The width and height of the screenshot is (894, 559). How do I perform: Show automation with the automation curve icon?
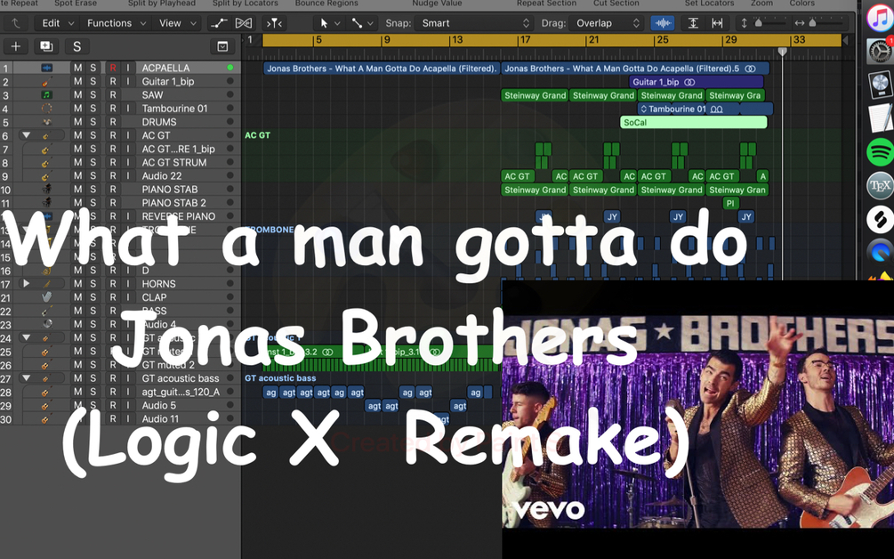(218, 23)
